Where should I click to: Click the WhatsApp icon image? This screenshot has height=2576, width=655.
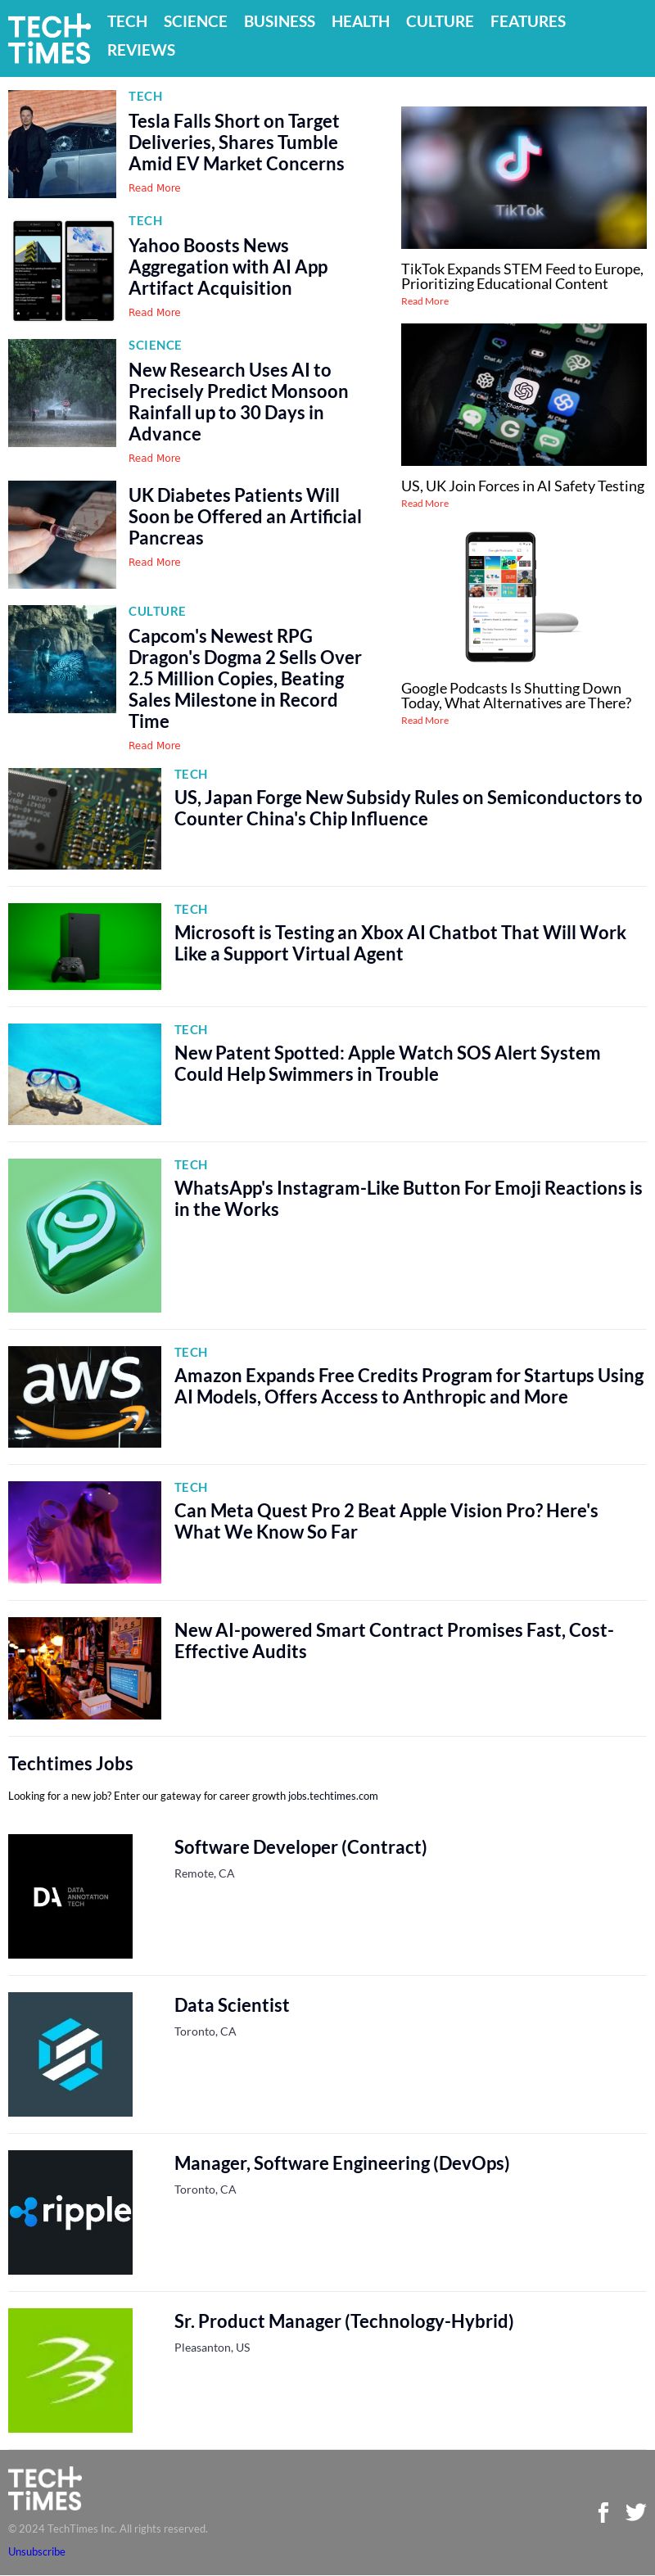pyautogui.click(x=84, y=1235)
